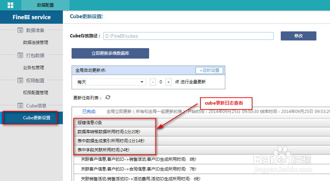Click the 打包数据 section heading
This screenshot has height=181, width=330.
[35, 55]
